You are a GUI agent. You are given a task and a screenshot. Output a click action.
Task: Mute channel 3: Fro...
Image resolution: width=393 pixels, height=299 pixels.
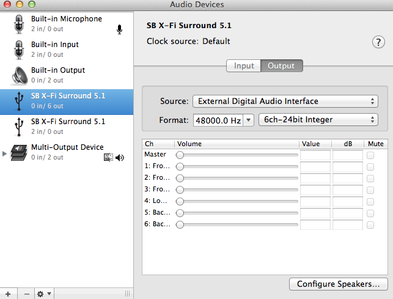pos(370,190)
